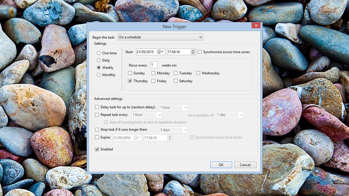Enable the Expire checkbox
Image resolution: width=349 pixels, height=196 pixels.
pyautogui.click(x=97, y=137)
